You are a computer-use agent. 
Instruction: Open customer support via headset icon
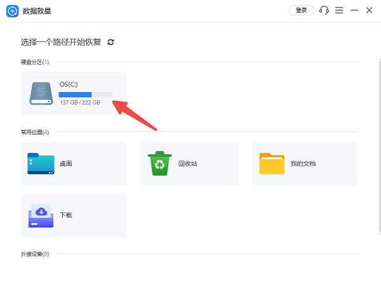coord(324,10)
